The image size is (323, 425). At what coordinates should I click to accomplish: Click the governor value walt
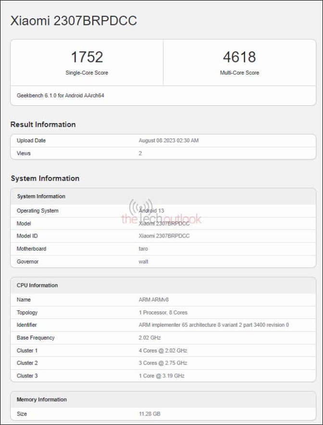[x=143, y=262]
